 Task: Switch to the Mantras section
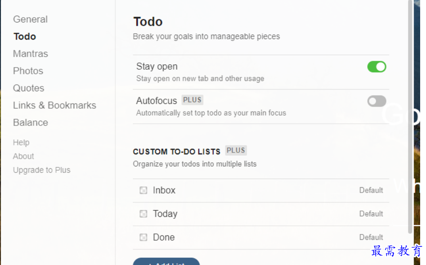(31, 54)
